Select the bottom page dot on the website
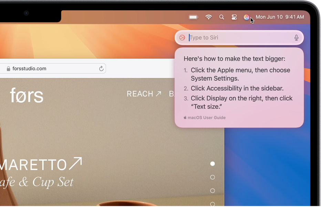Image resolution: width=321 pixels, height=207 pixels. [x=213, y=204]
